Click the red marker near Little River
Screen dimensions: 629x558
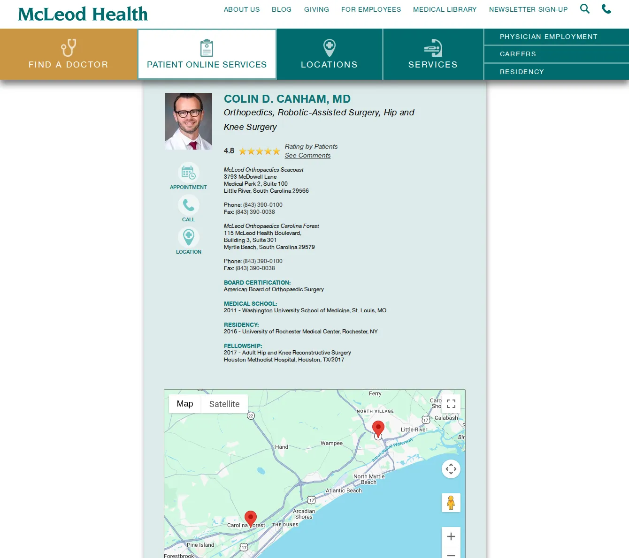[x=378, y=428]
